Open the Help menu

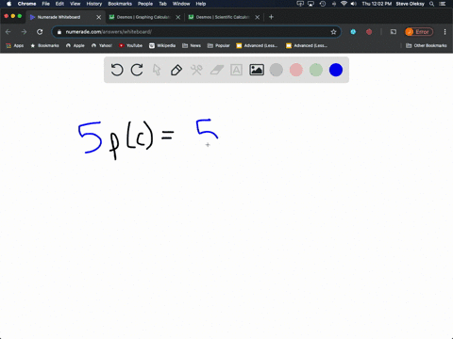pyautogui.click(x=201, y=4)
